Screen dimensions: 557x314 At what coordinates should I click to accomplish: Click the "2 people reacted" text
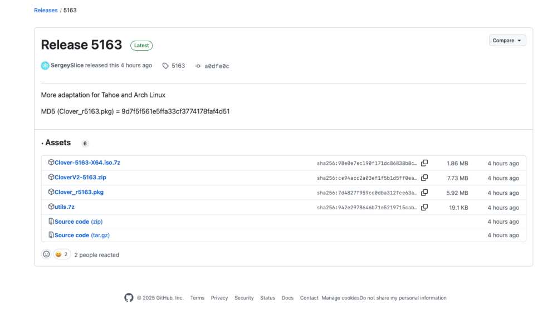tap(96, 254)
